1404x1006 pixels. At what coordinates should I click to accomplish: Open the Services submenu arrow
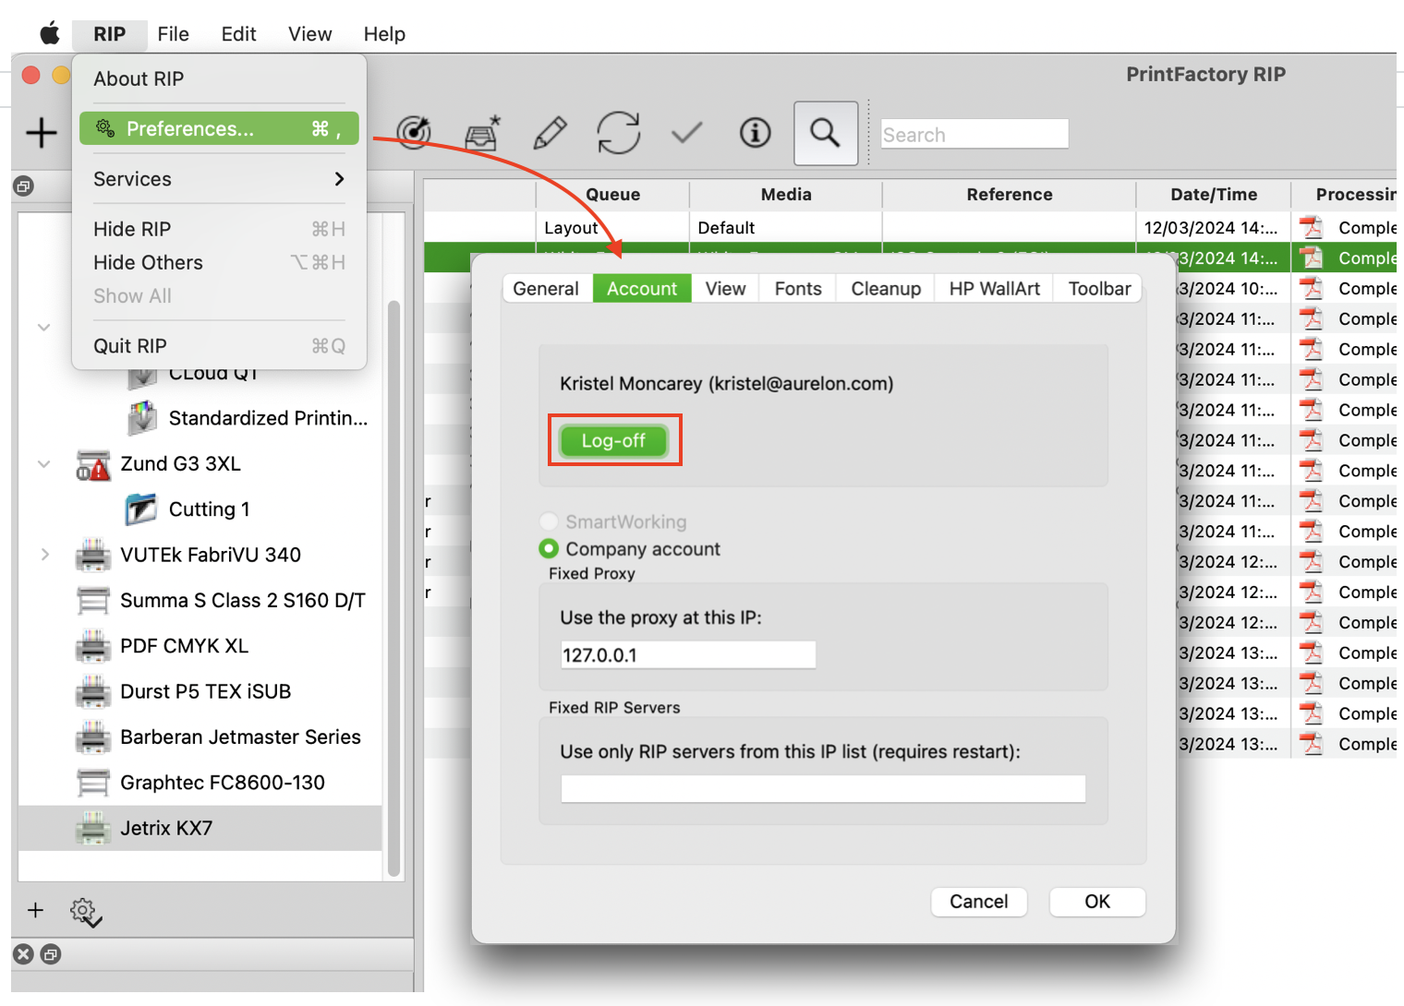pos(339,179)
